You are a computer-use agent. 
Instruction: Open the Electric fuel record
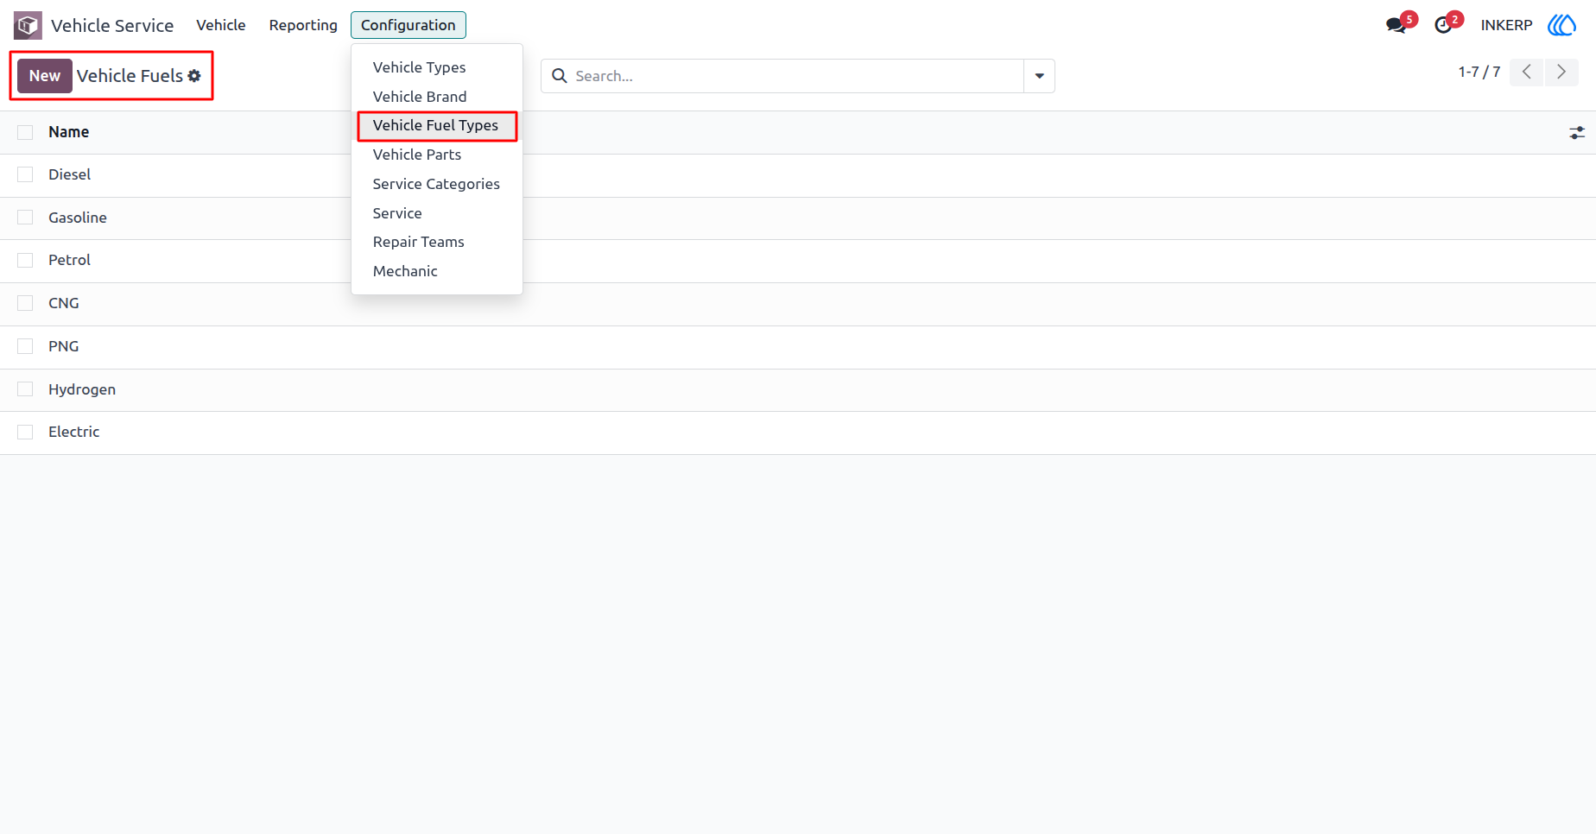74,432
